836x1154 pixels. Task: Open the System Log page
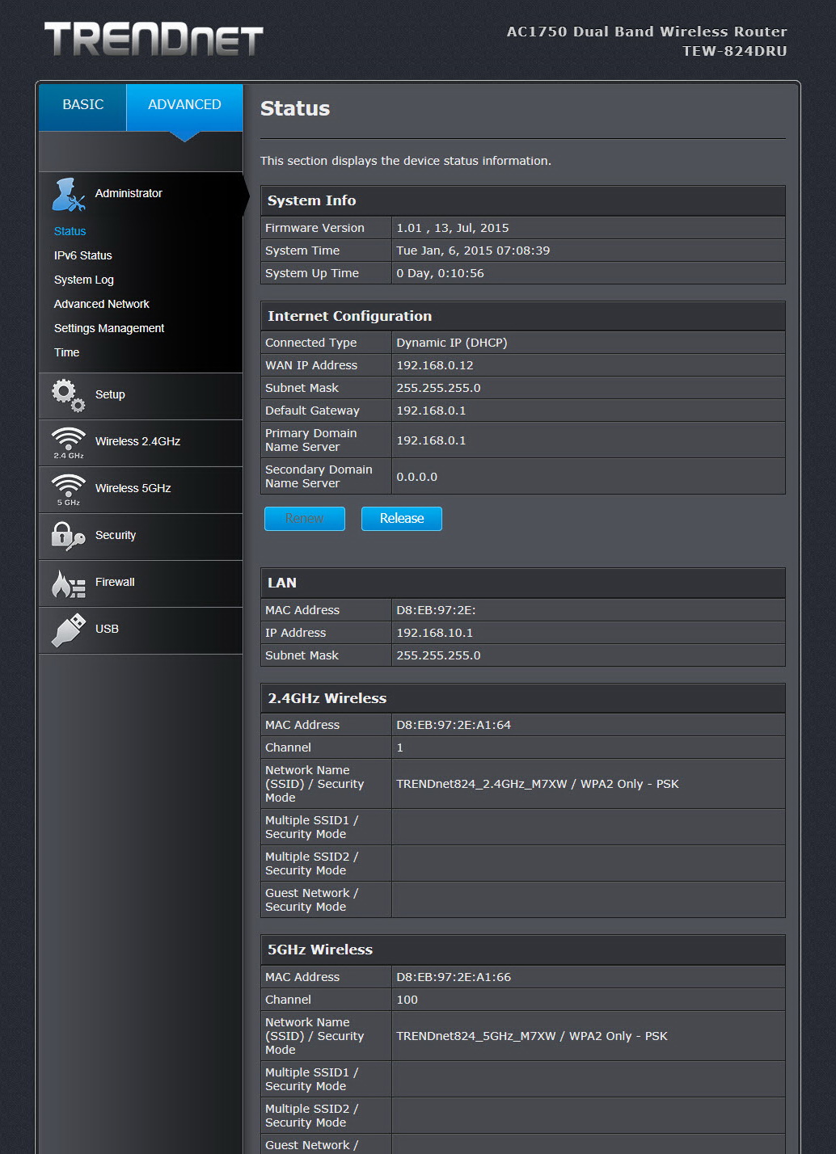(x=83, y=280)
